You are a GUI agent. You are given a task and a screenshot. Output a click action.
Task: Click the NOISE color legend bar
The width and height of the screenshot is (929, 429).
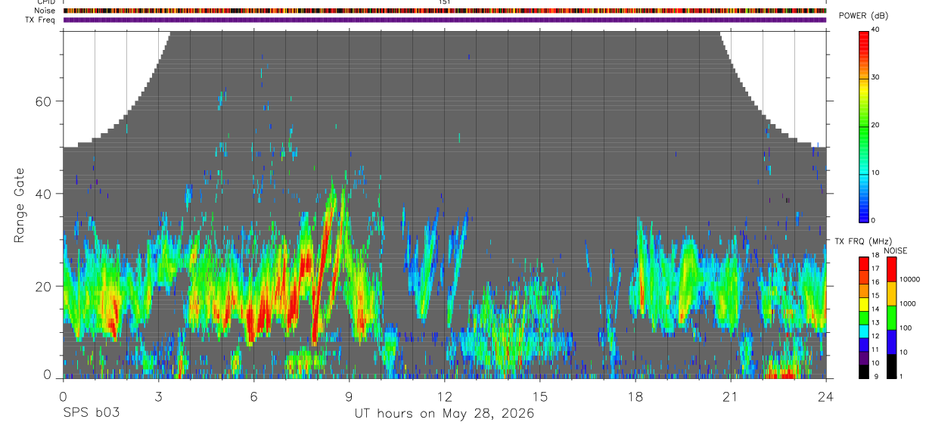890,317
